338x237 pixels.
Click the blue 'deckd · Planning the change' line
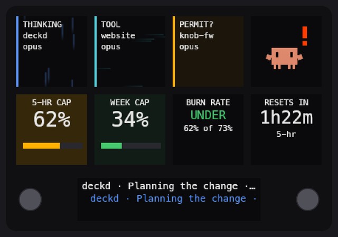pos(174,198)
